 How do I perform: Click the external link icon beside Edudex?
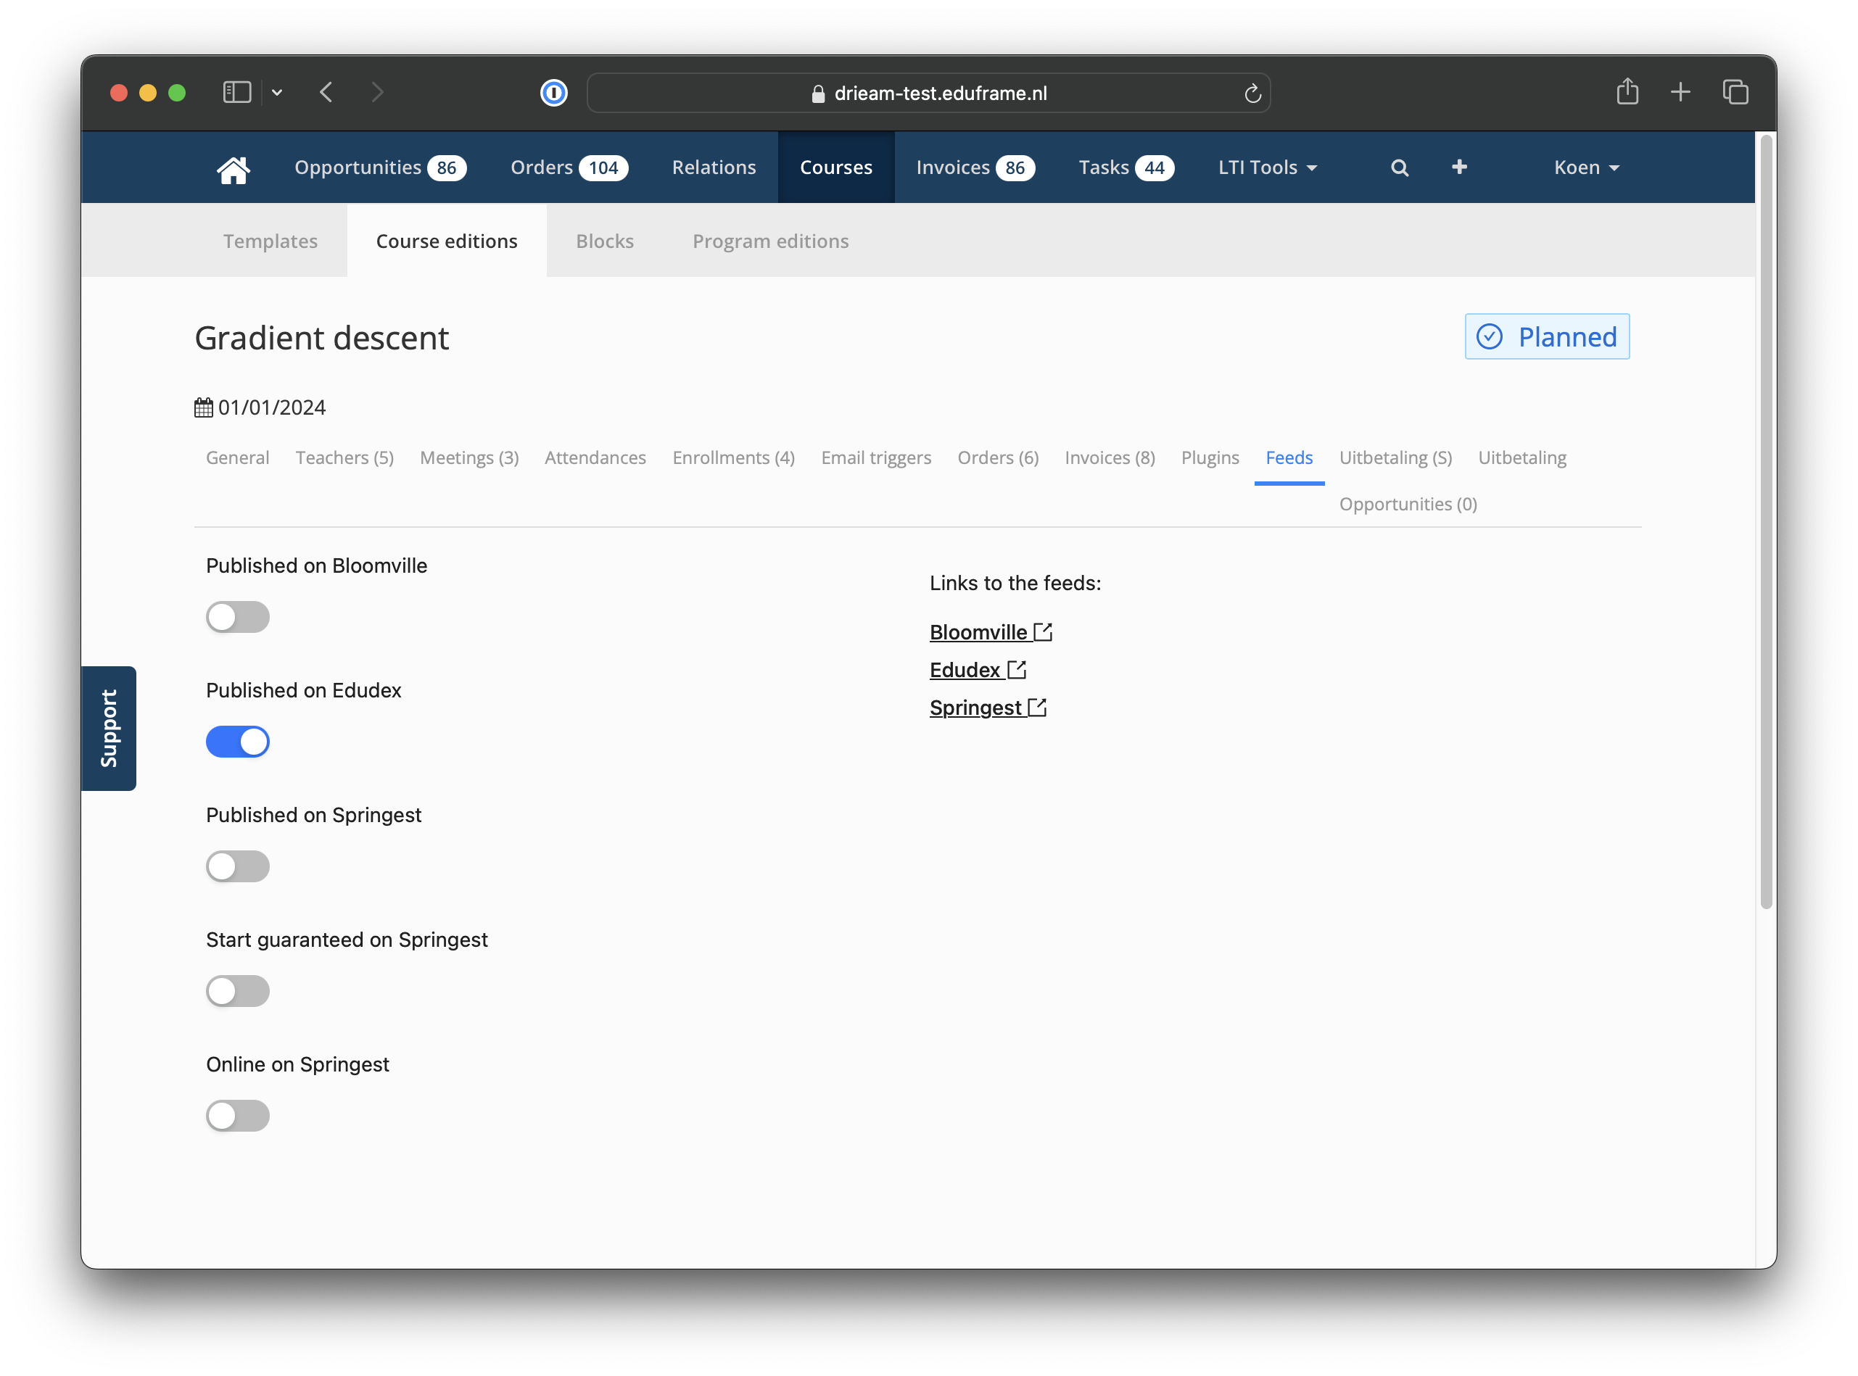tap(1017, 670)
